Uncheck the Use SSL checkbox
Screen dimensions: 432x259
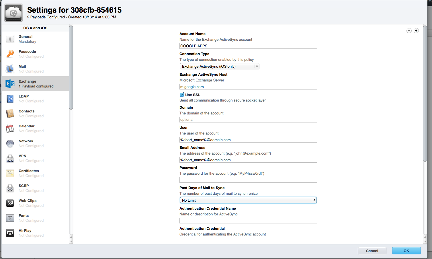pyautogui.click(x=182, y=95)
